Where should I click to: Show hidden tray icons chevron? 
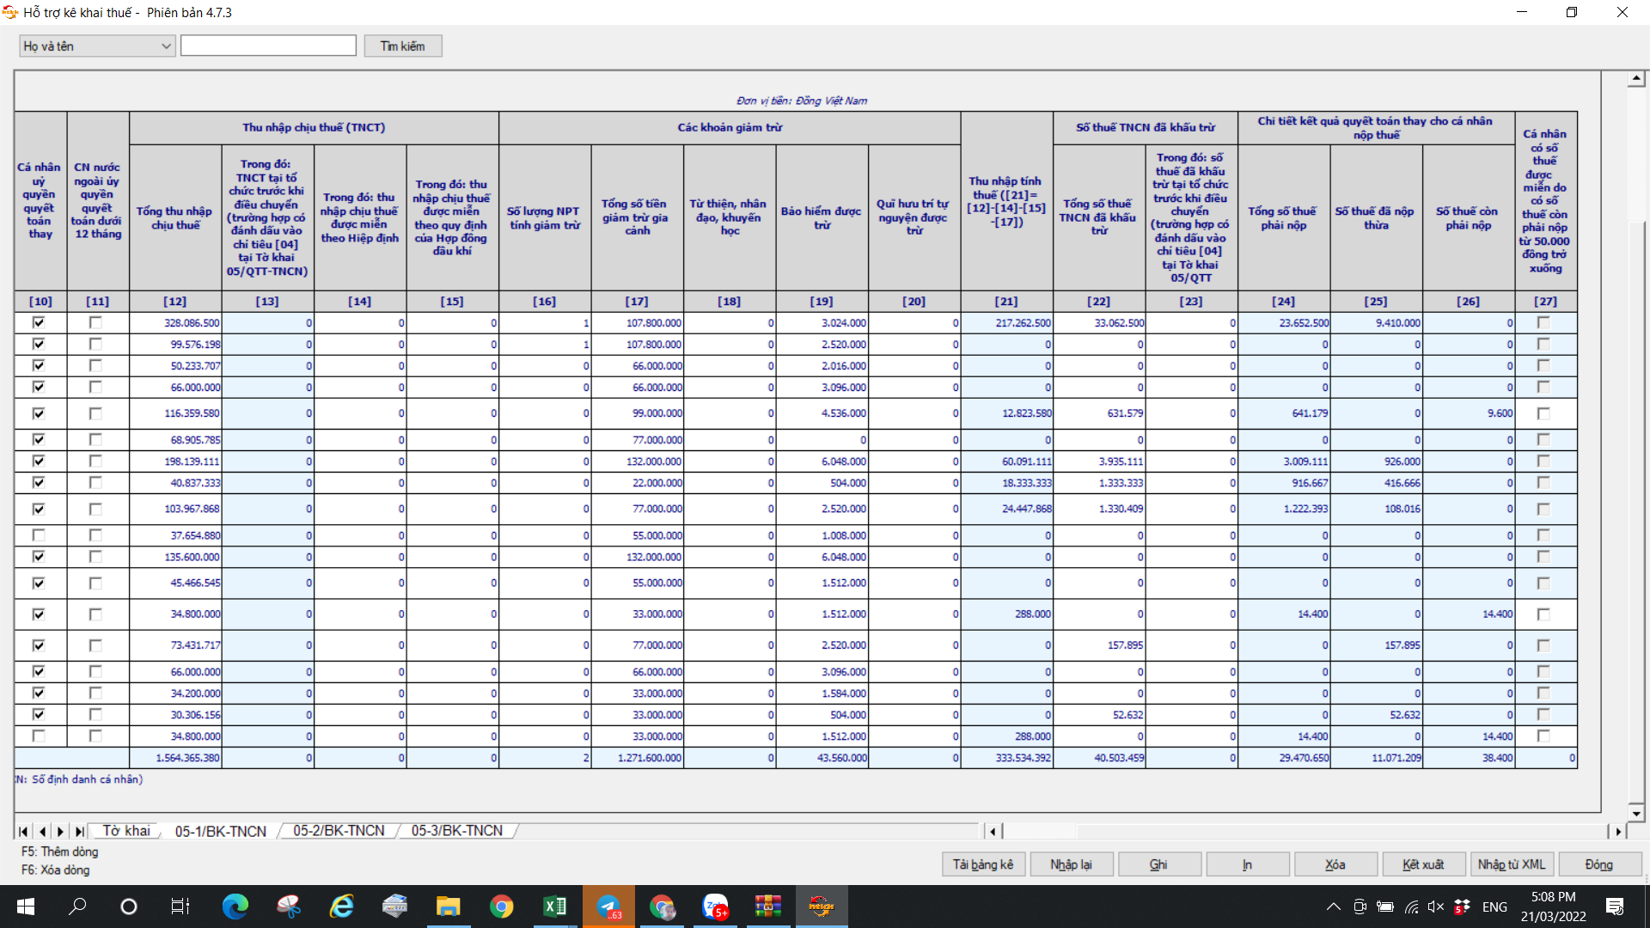pyautogui.click(x=1333, y=907)
